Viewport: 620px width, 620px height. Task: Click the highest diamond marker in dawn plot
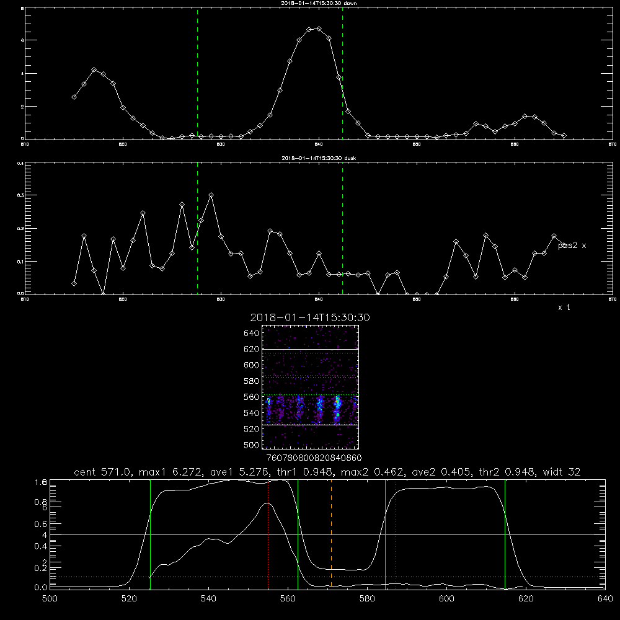coord(319,29)
